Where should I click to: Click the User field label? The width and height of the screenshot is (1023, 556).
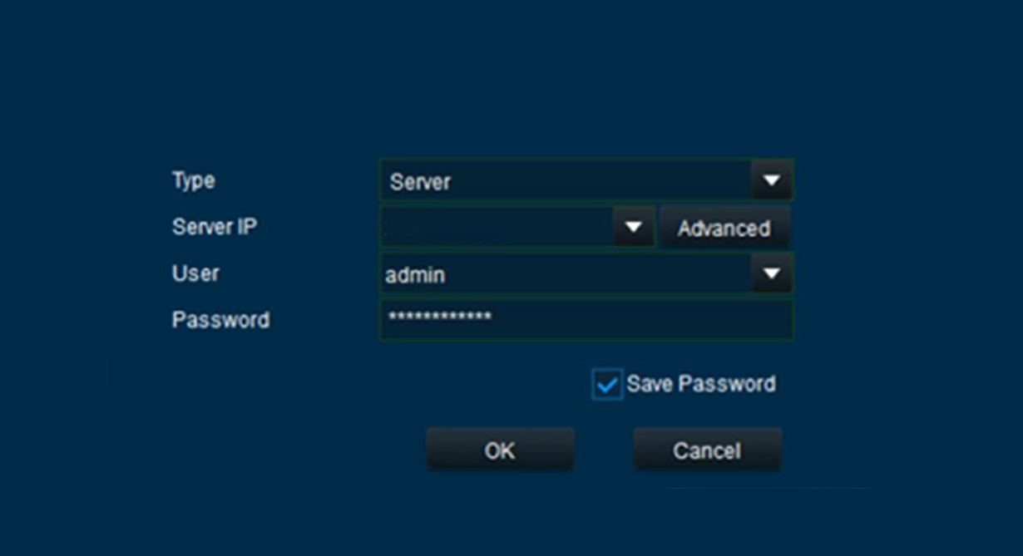point(195,273)
